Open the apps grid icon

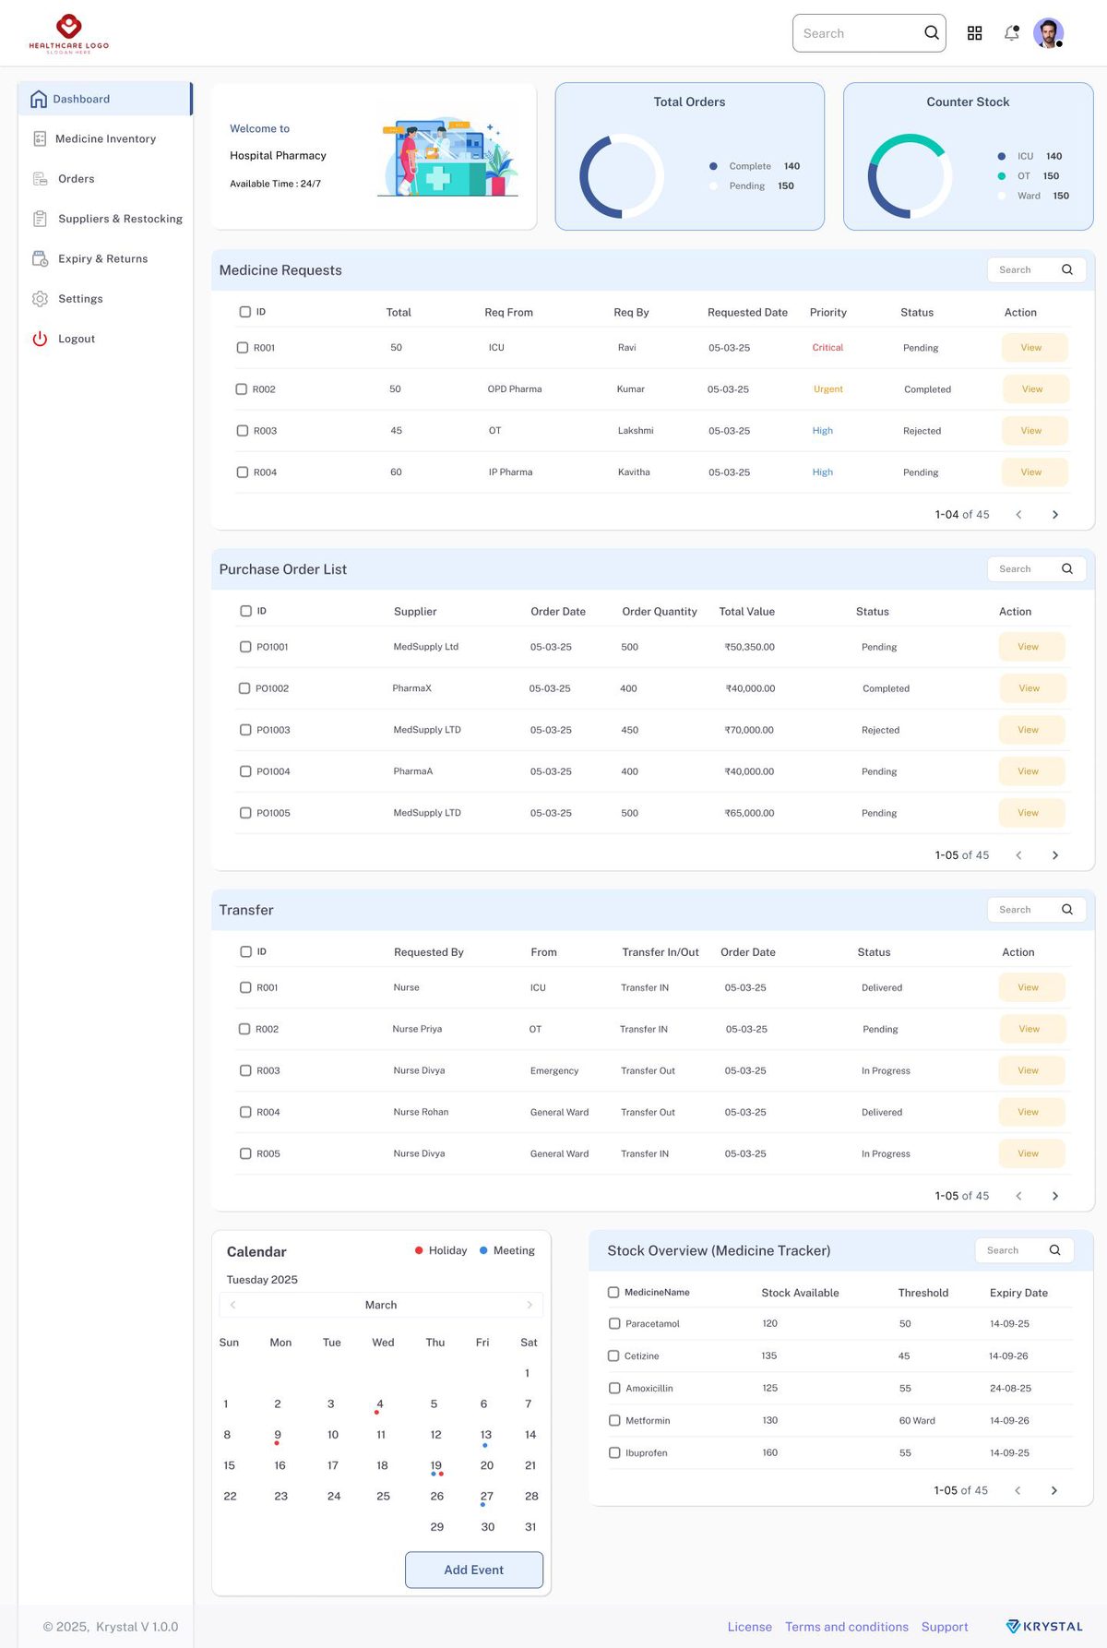[x=974, y=33]
